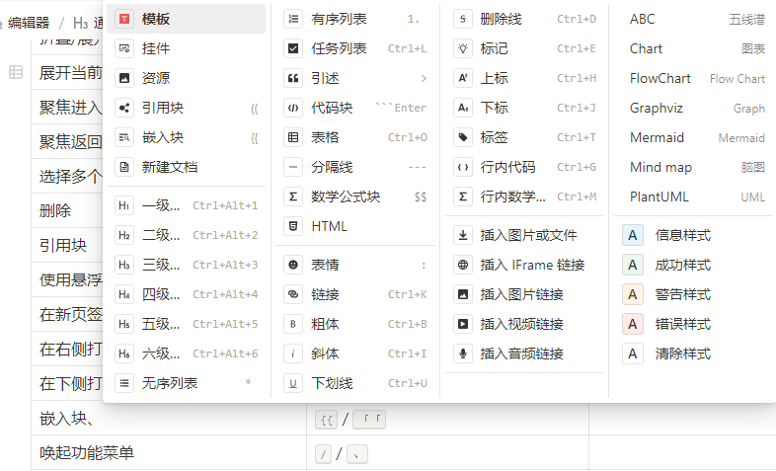Click the 上标 superscript icon
Screen dimensions: 776x471
coord(463,78)
